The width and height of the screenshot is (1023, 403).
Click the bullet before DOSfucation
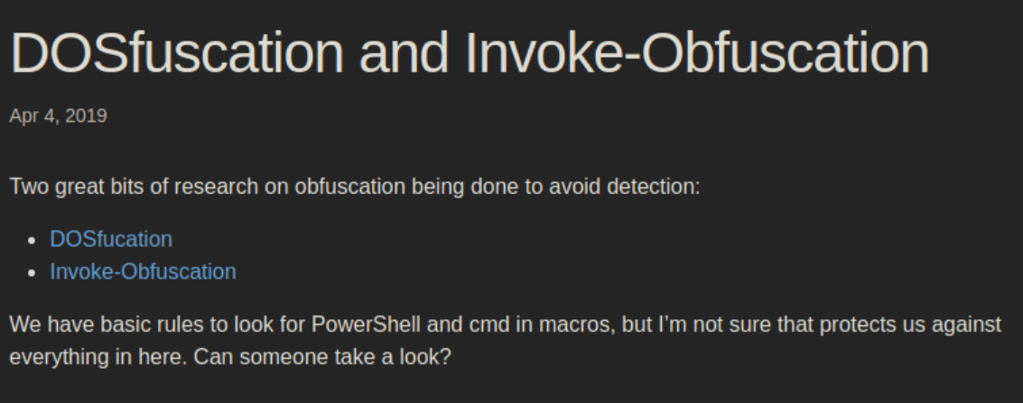click(x=33, y=241)
